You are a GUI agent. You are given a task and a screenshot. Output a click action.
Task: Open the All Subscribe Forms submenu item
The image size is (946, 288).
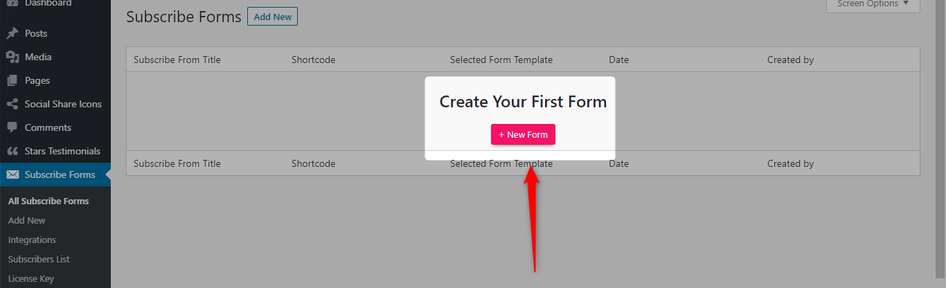[48, 201]
